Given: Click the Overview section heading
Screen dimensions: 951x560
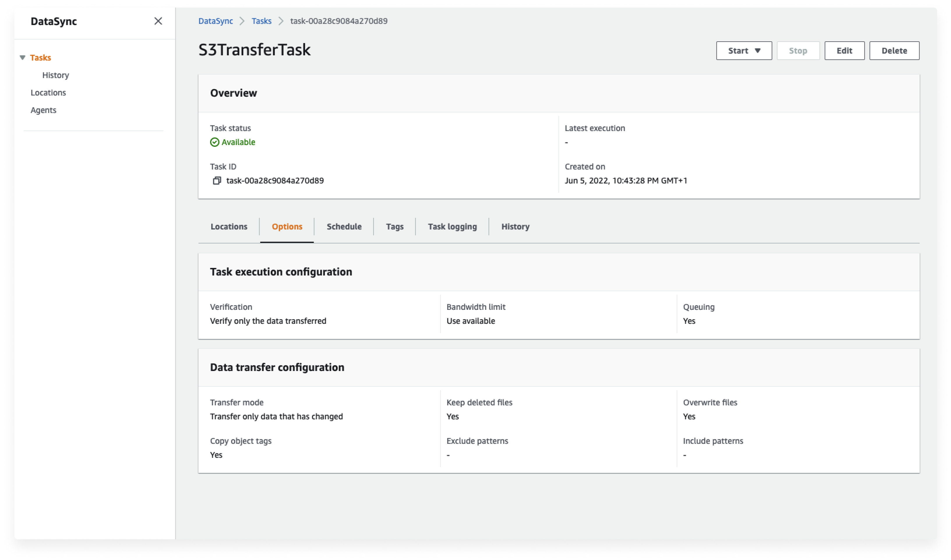Looking at the screenshot, I should [x=233, y=93].
